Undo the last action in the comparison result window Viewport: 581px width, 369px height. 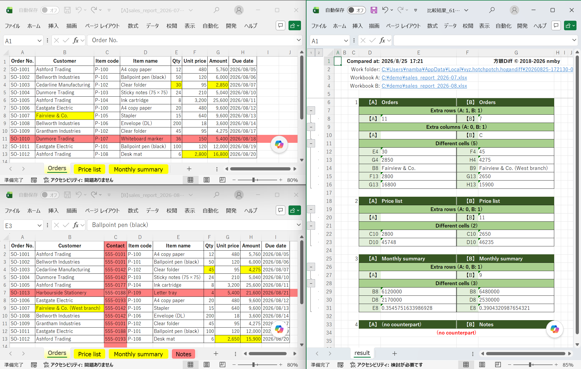(x=385, y=10)
